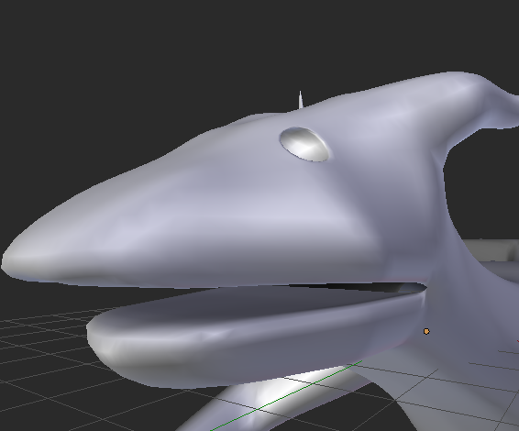Click the orange object origin dot
Viewport: 519px width, 431px height.
click(426, 331)
